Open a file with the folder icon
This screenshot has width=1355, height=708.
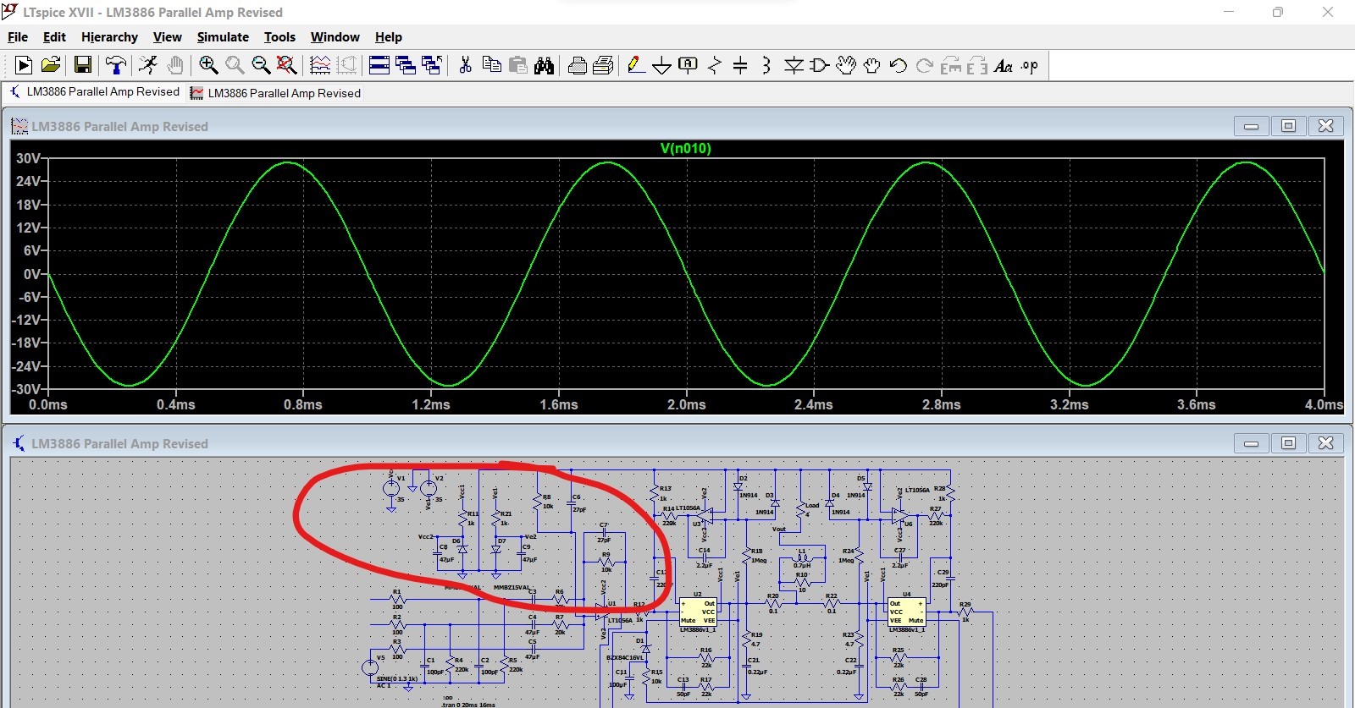click(51, 65)
